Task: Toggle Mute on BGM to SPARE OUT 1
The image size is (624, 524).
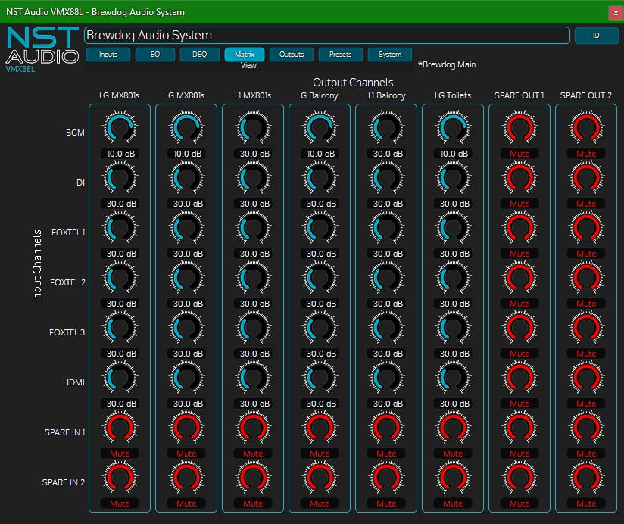Action: pos(519,154)
